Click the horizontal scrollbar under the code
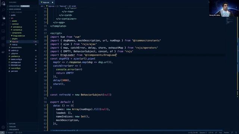239x134 pixels. (x=136, y=130)
